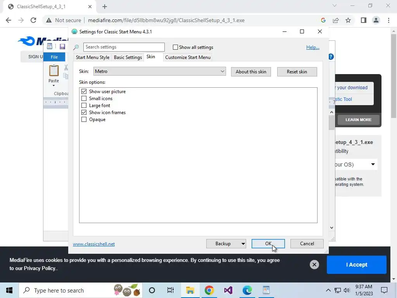Switch to Basic Settings tab
Image resolution: width=397 pixels, height=298 pixels.
coord(128,57)
